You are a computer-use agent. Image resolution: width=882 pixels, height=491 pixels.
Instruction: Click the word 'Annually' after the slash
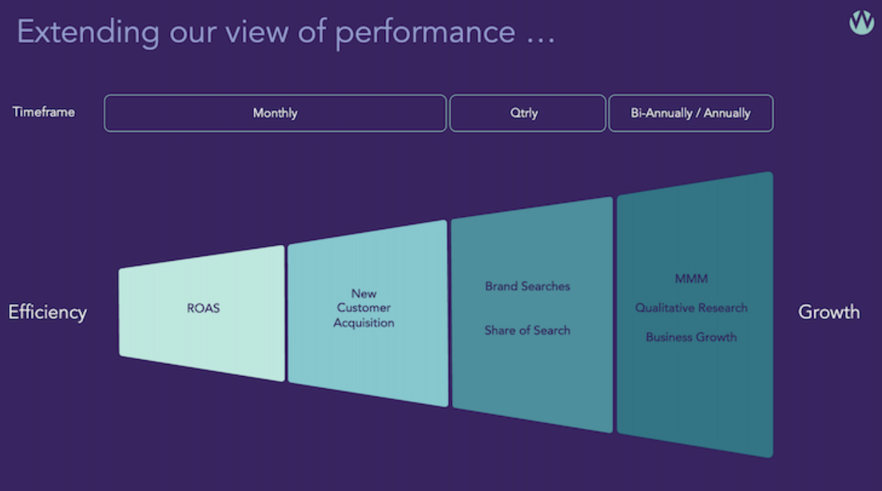[726, 113]
